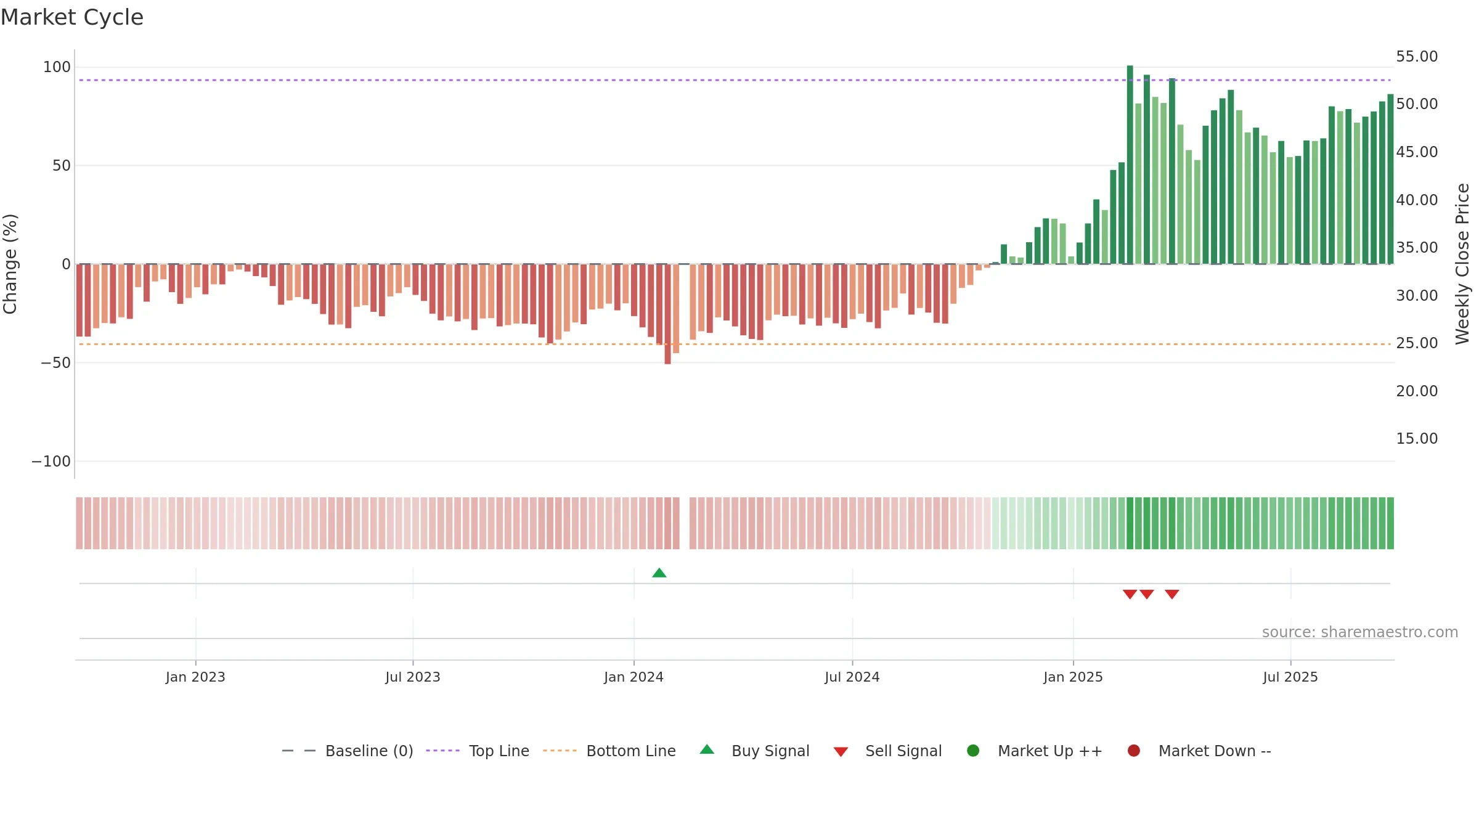The width and height of the screenshot is (1479, 832).
Task: Click the Jan 2025 axis label
Action: click(1073, 677)
